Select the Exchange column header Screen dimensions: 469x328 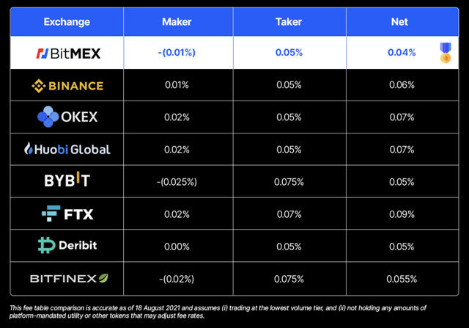click(67, 22)
